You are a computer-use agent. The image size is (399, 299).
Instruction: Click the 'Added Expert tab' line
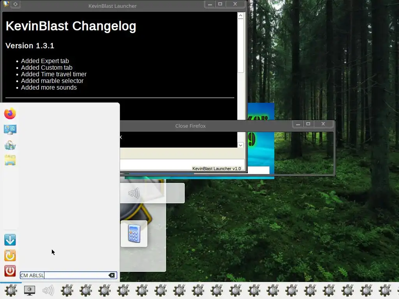45,61
